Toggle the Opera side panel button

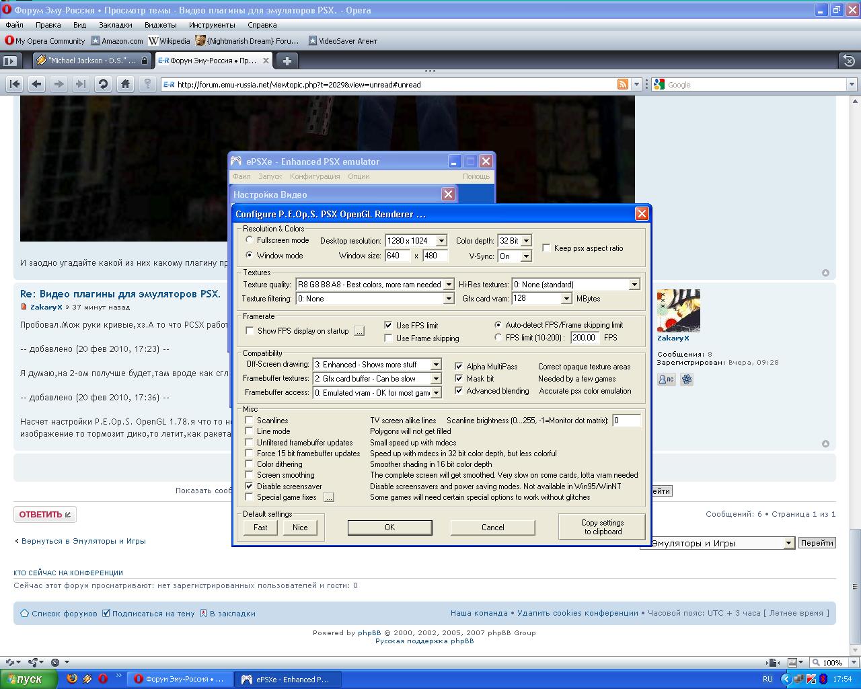pyautogui.click(x=9, y=61)
